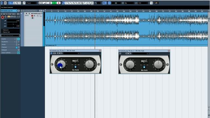The height and width of the screenshot is (118, 210).
Task: Solo the track with the S button
Action: tap(29, 13)
